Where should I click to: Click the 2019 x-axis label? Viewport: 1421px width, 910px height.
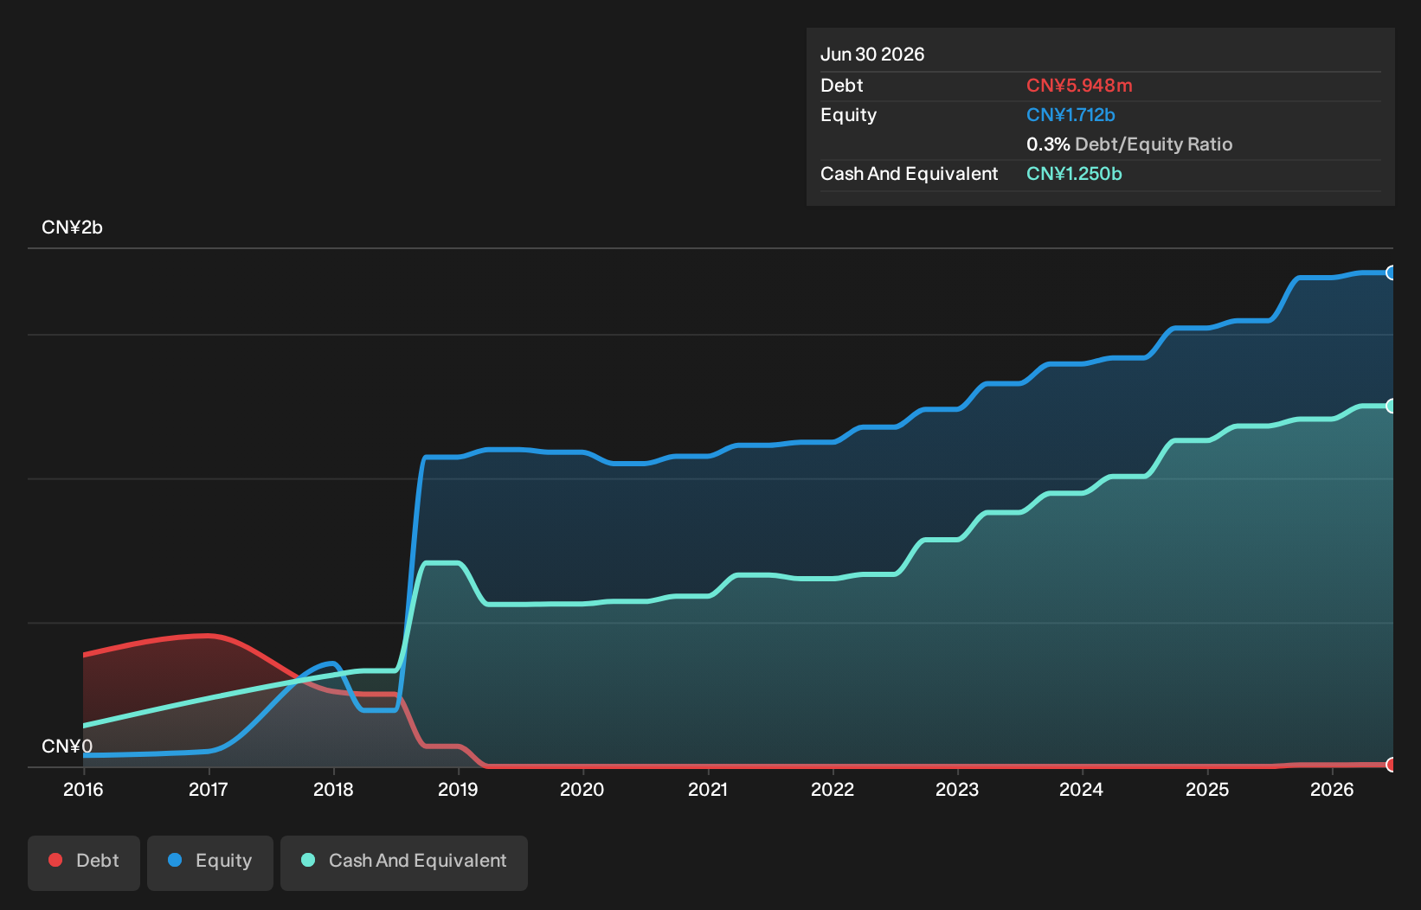point(458,789)
